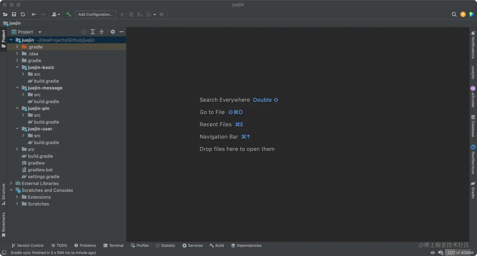Collapse the juejin root project node
The height and width of the screenshot is (256, 477).
tap(11, 40)
